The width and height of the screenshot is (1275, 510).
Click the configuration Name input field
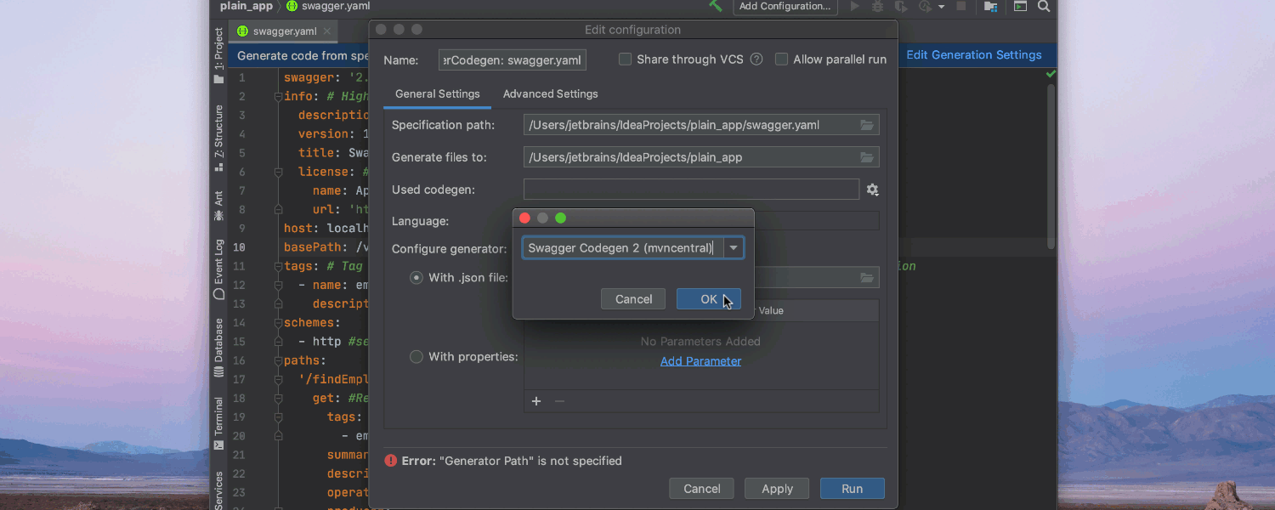[x=513, y=59]
